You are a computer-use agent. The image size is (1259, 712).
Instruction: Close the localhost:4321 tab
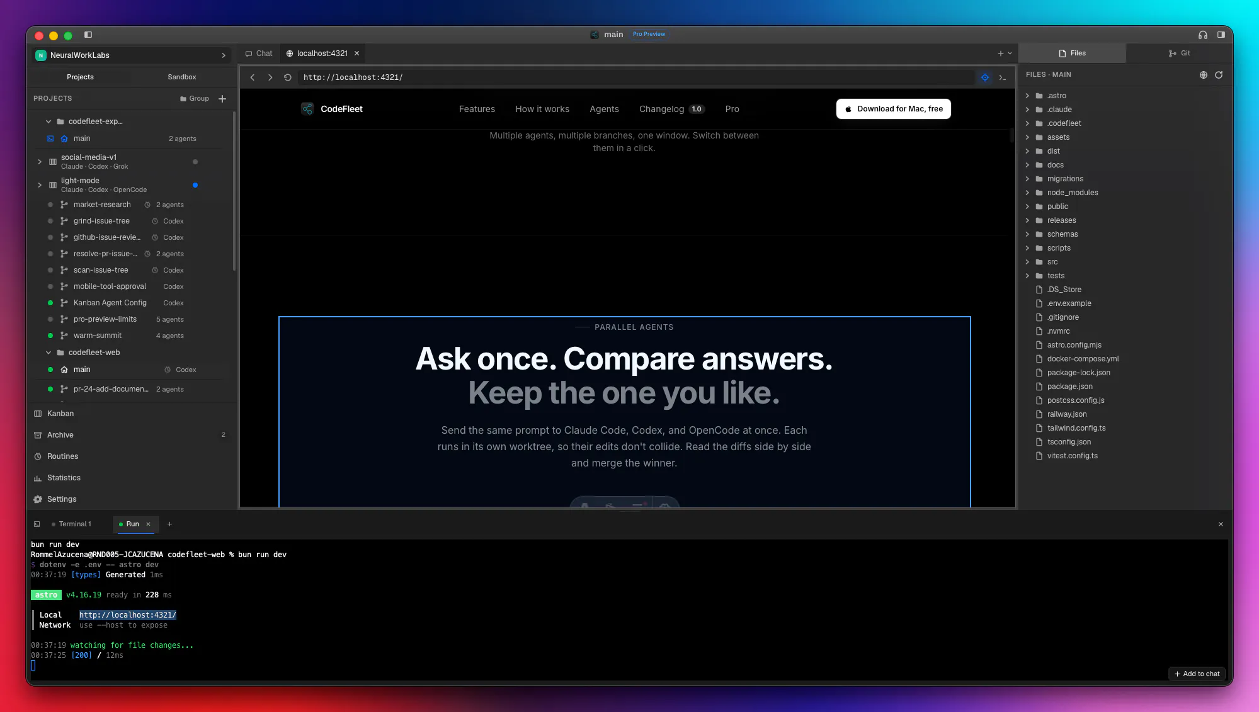(x=356, y=54)
